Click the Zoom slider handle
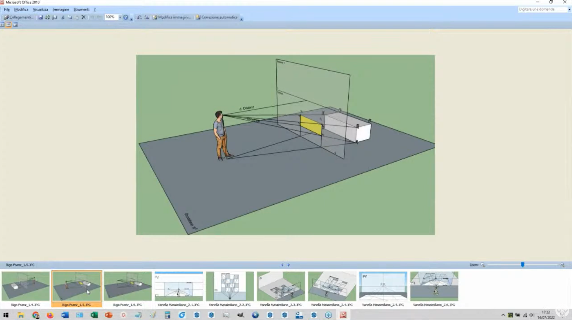This screenshot has height=320, width=572. pos(523,265)
